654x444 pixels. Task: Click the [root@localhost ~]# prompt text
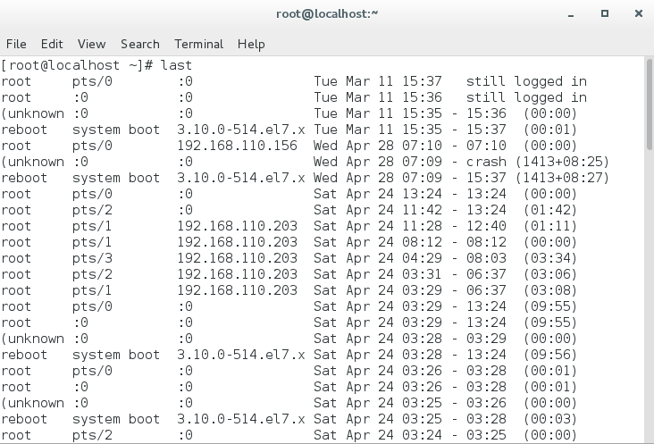(x=78, y=65)
